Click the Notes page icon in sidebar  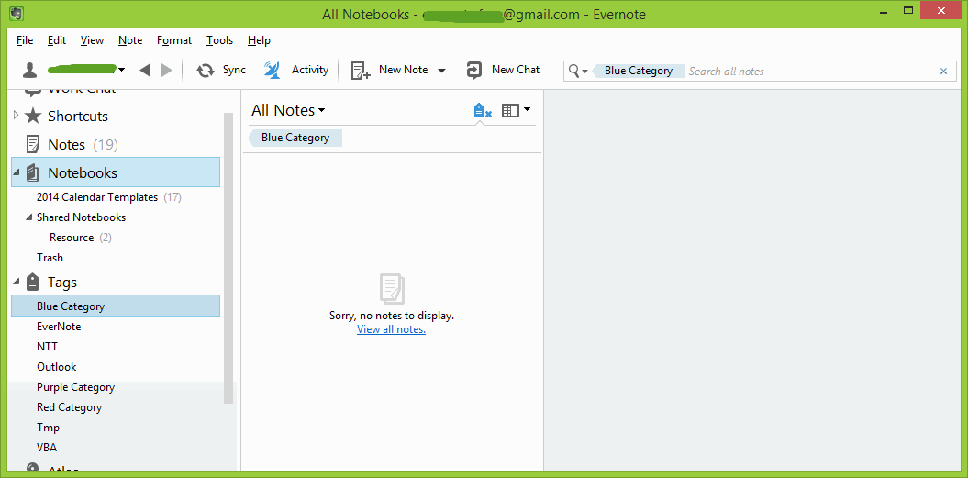pos(33,145)
